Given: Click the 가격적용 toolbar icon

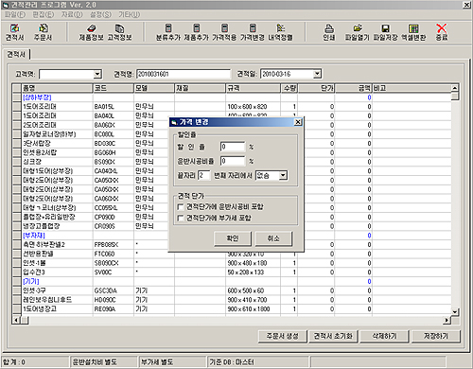Looking at the screenshot, I should pyautogui.click(x=224, y=32).
